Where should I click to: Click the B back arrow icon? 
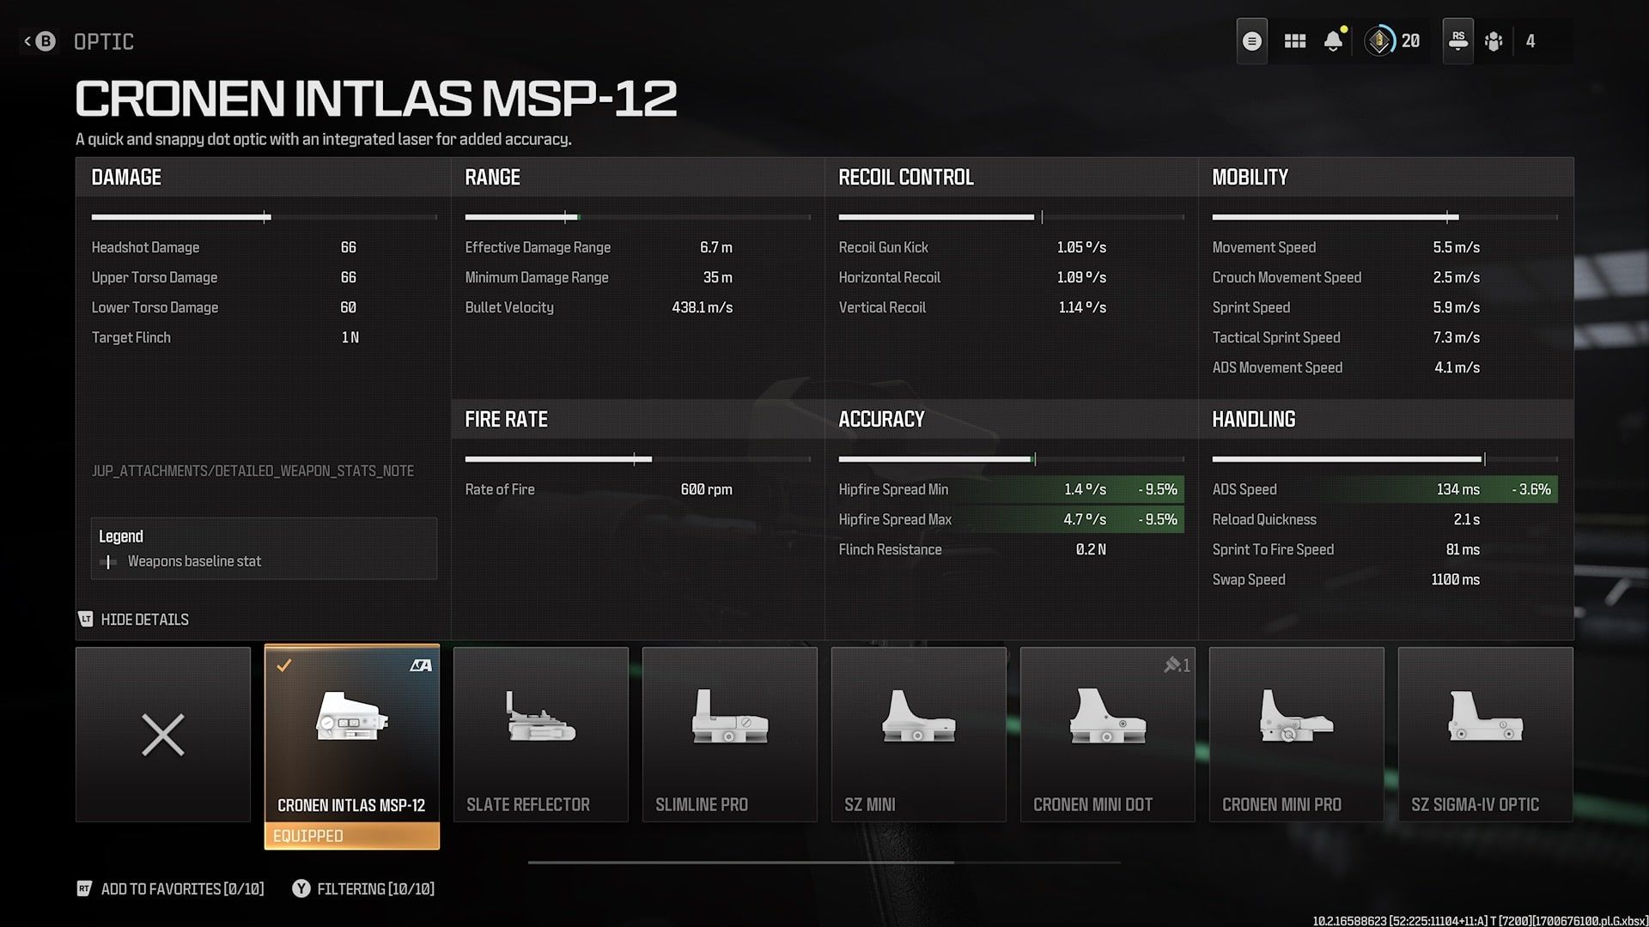point(40,41)
